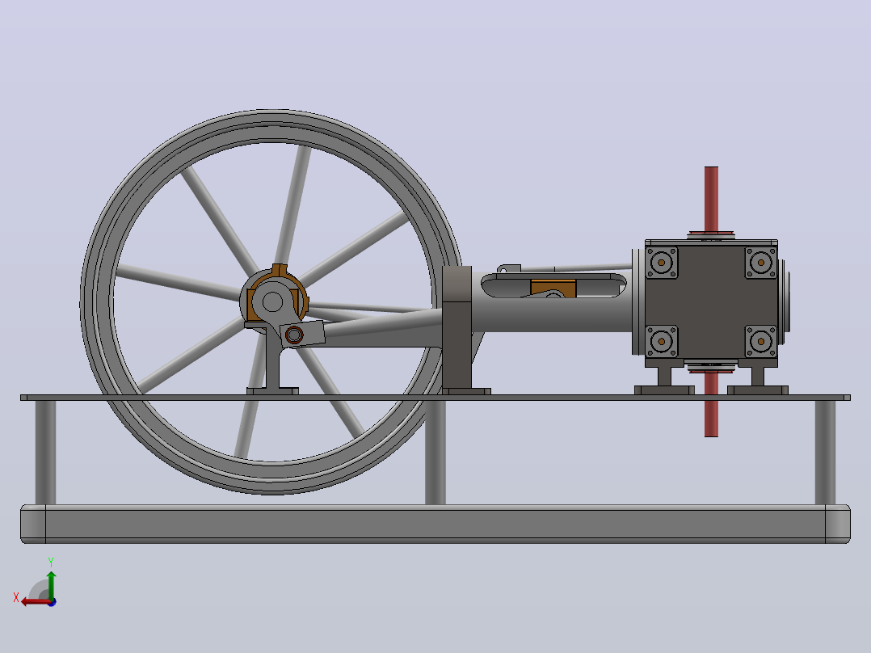Select the upper-right bolt cover on the cylinder block
The image size is (871, 653).
coord(760,263)
